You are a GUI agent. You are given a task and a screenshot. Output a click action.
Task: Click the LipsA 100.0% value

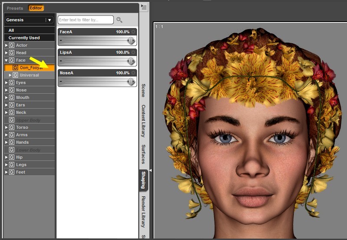(x=123, y=52)
